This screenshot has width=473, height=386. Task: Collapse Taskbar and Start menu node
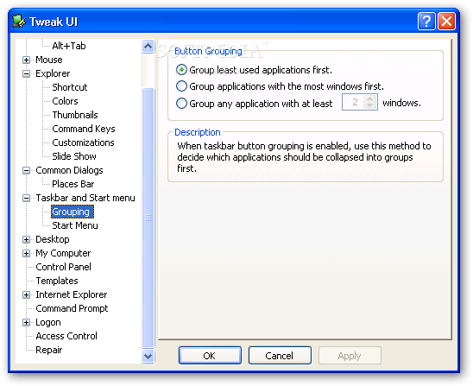click(26, 198)
